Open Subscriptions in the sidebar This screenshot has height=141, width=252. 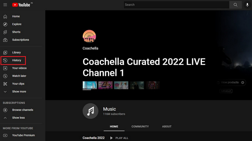tap(20, 40)
